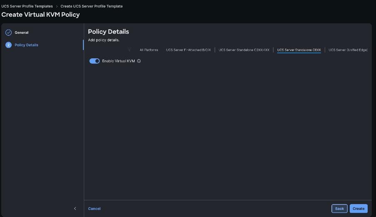This screenshot has width=376, height=217.
Task: Select the Policy Details step in the sidebar
Action: (26, 45)
